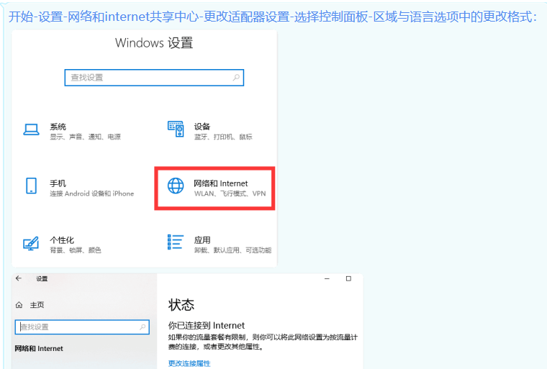Click the 个性化 category title

click(62, 240)
